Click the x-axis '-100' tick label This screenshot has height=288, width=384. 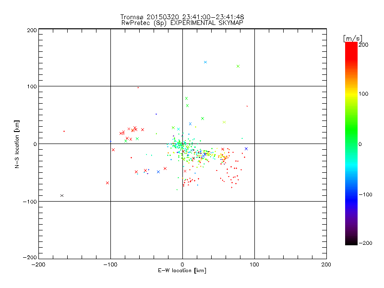pos(110,264)
